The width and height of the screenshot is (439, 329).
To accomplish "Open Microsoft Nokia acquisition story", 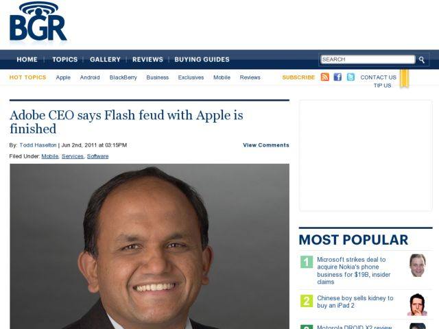I will click(354, 271).
